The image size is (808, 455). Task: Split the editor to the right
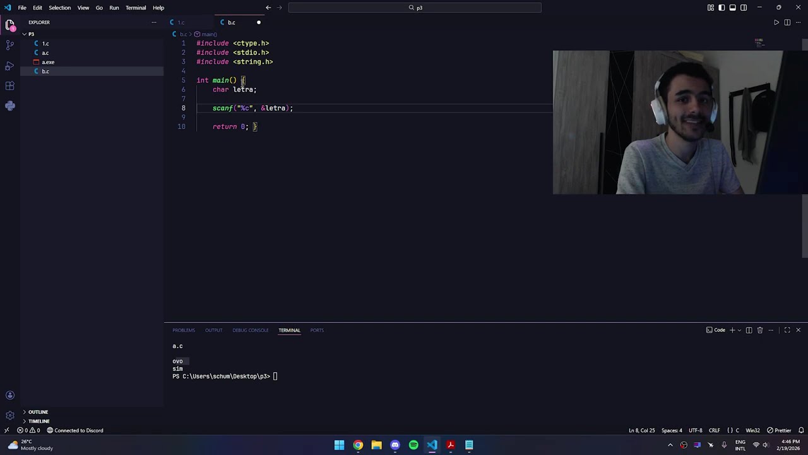(x=787, y=22)
